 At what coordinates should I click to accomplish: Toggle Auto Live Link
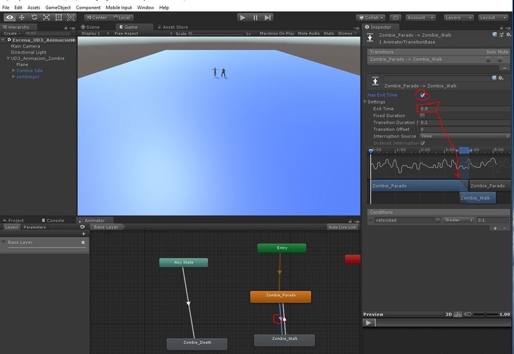(342, 227)
